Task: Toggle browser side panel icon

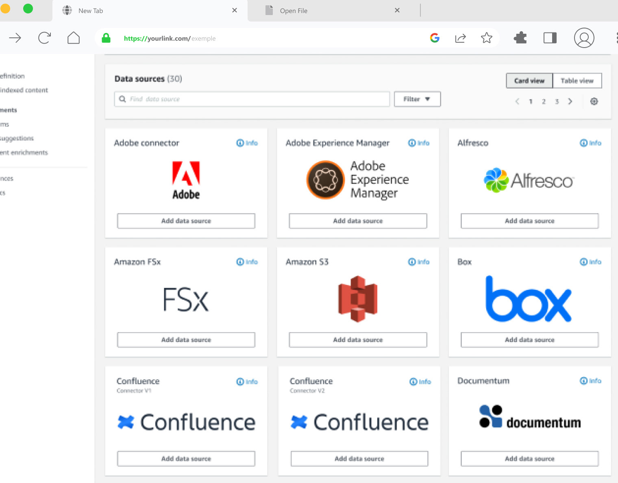Action: tap(550, 38)
